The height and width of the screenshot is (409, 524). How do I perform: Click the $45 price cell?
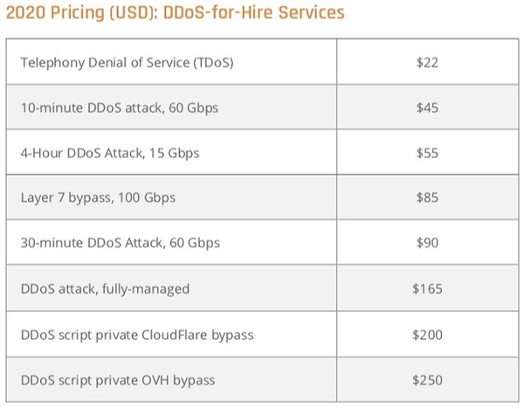(x=428, y=107)
